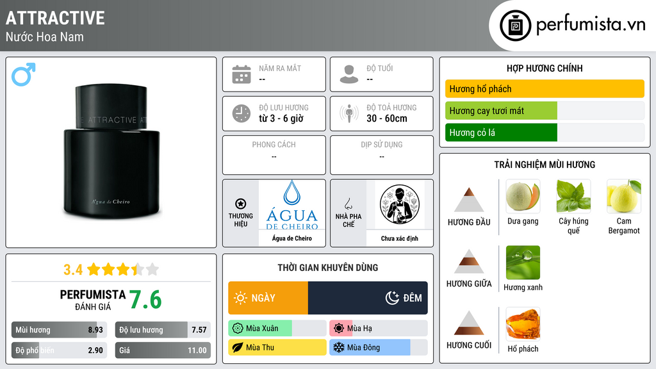Click the star badge icon above Thương hiệu
Screen dimensions: 656x369
click(x=241, y=204)
